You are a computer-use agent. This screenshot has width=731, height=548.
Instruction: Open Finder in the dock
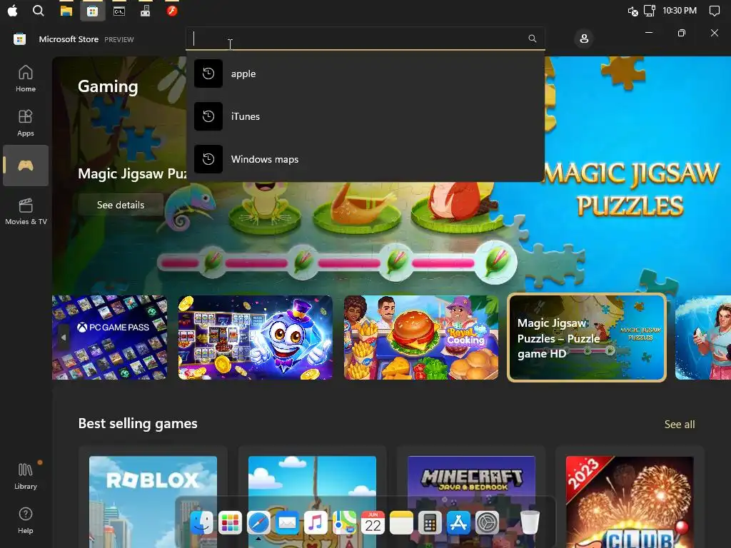pyautogui.click(x=201, y=522)
